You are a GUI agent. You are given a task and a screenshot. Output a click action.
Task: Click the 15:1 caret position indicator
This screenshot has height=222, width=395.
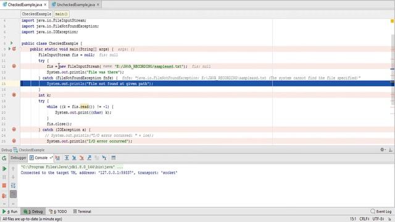point(353,219)
